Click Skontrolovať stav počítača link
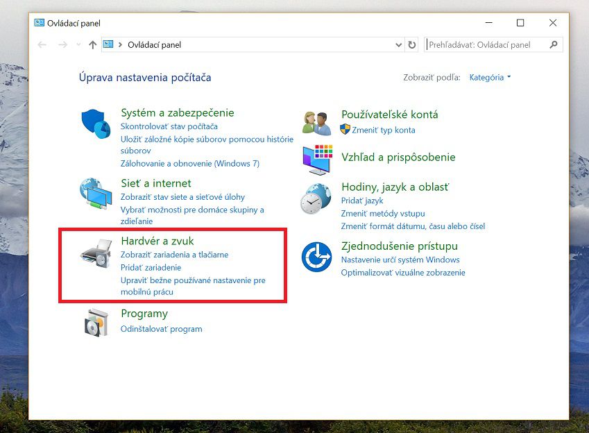The image size is (589, 433). pyautogui.click(x=169, y=126)
